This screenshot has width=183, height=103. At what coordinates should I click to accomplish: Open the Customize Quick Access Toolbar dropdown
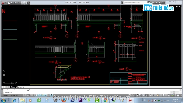pyautogui.click(x=29, y=3)
